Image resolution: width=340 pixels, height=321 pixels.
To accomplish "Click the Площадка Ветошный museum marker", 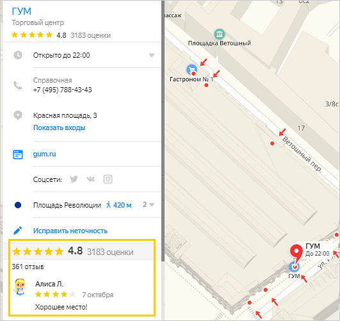I will click(x=220, y=34).
